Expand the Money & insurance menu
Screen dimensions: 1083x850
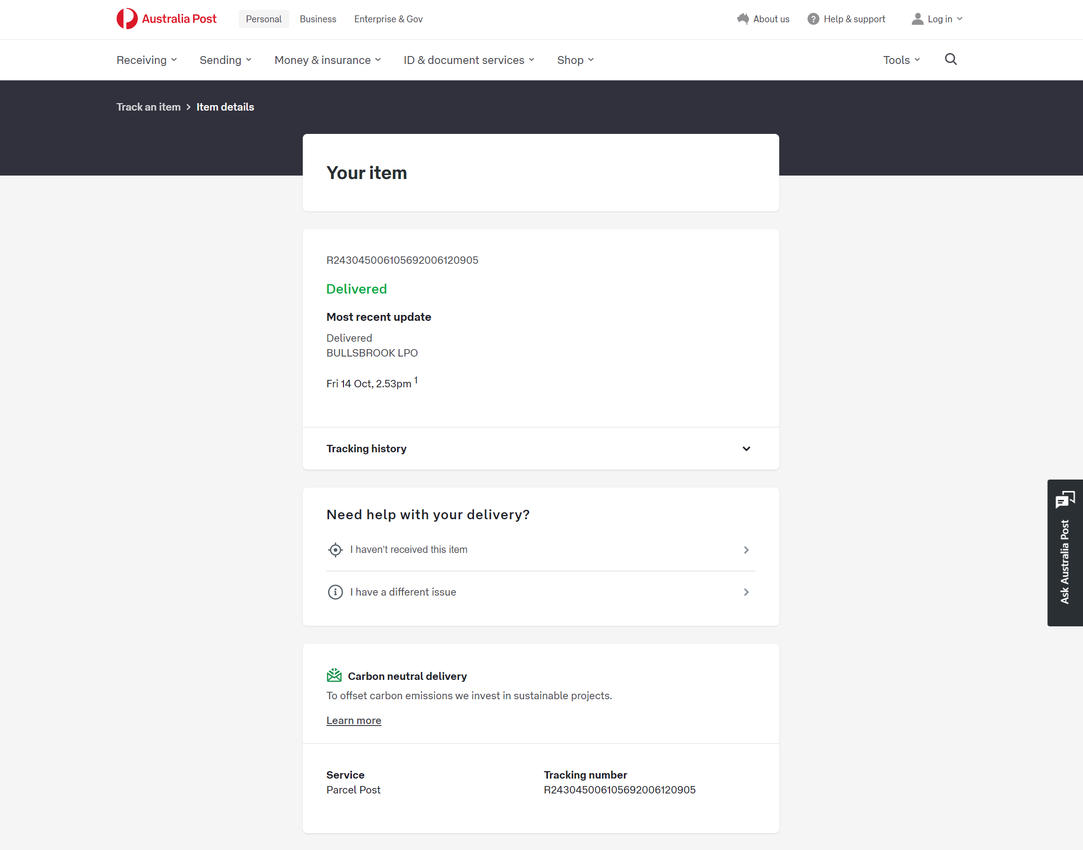click(x=327, y=60)
